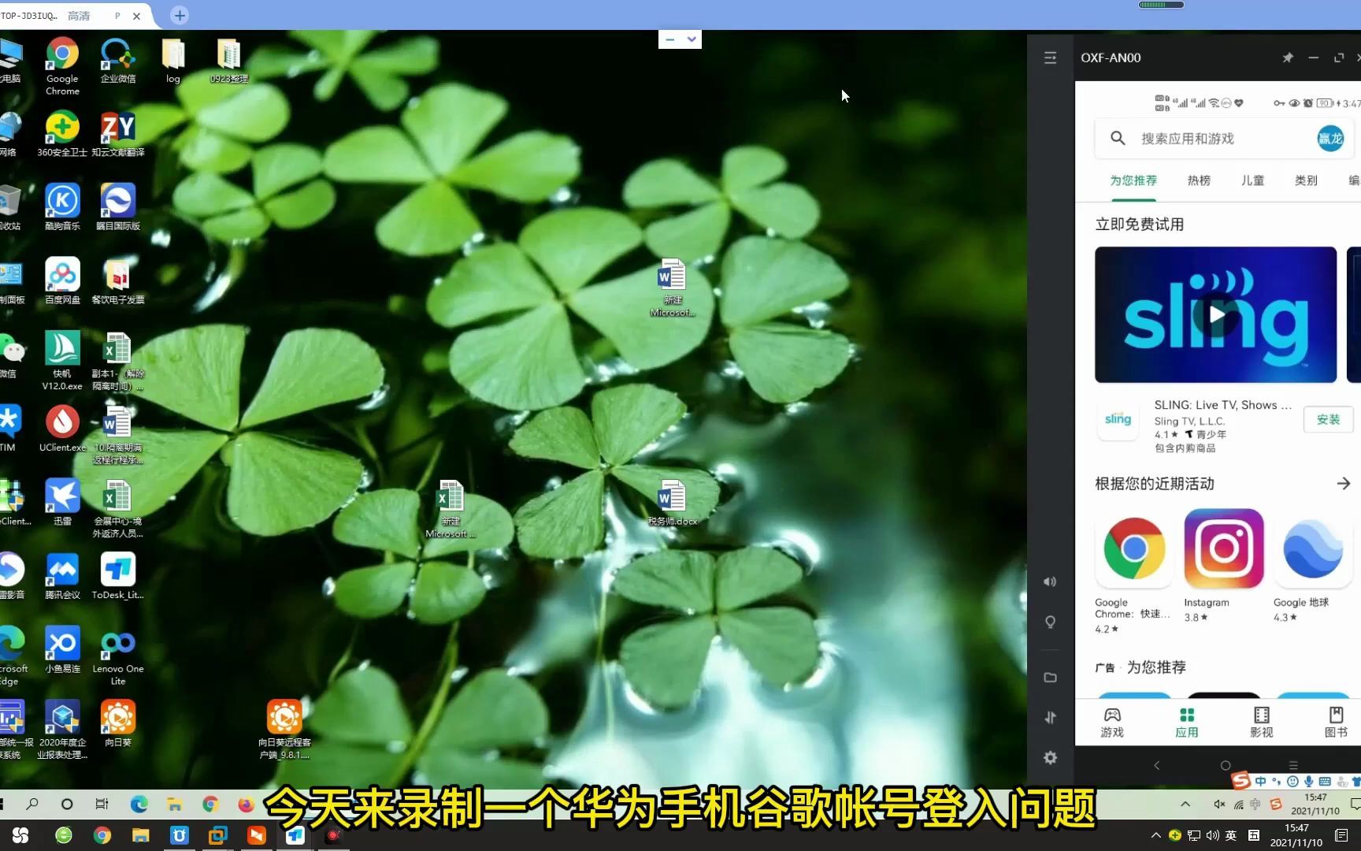Open 小鱼易连 desktop icon
This screenshot has width=1361, height=851.
[62, 650]
